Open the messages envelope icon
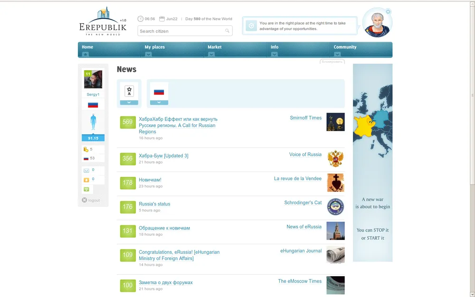The image size is (475, 297). pyautogui.click(x=86, y=171)
